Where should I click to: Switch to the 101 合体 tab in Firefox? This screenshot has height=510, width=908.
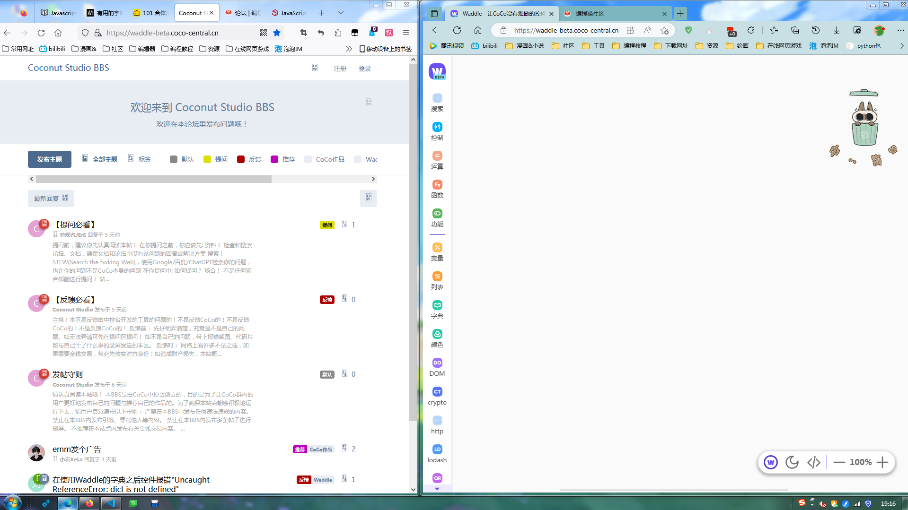pyautogui.click(x=151, y=13)
